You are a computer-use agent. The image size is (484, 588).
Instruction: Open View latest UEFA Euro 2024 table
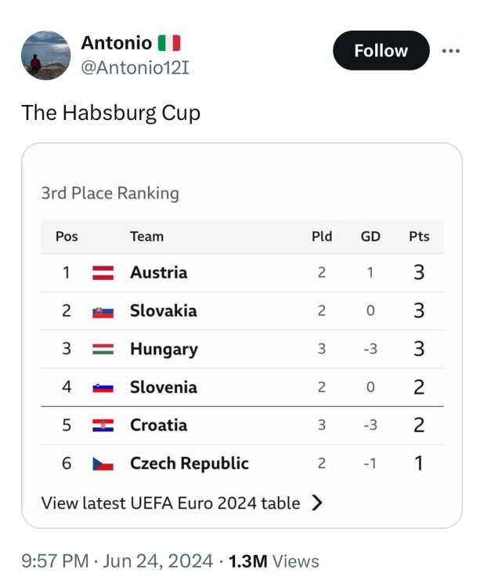pyautogui.click(x=171, y=503)
